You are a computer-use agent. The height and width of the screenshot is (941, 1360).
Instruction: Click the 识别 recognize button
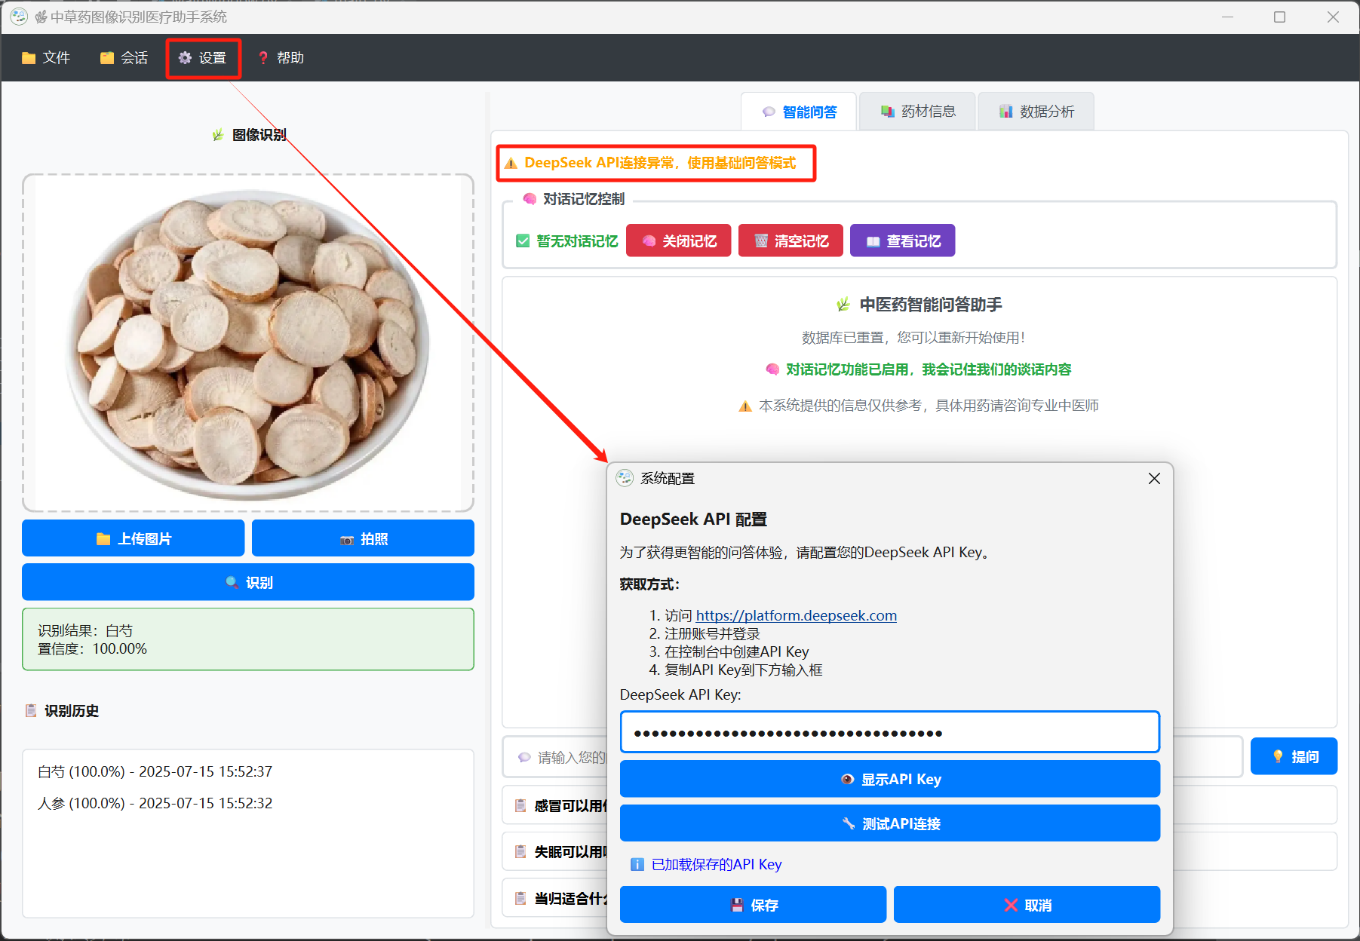[x=248, y=582]
